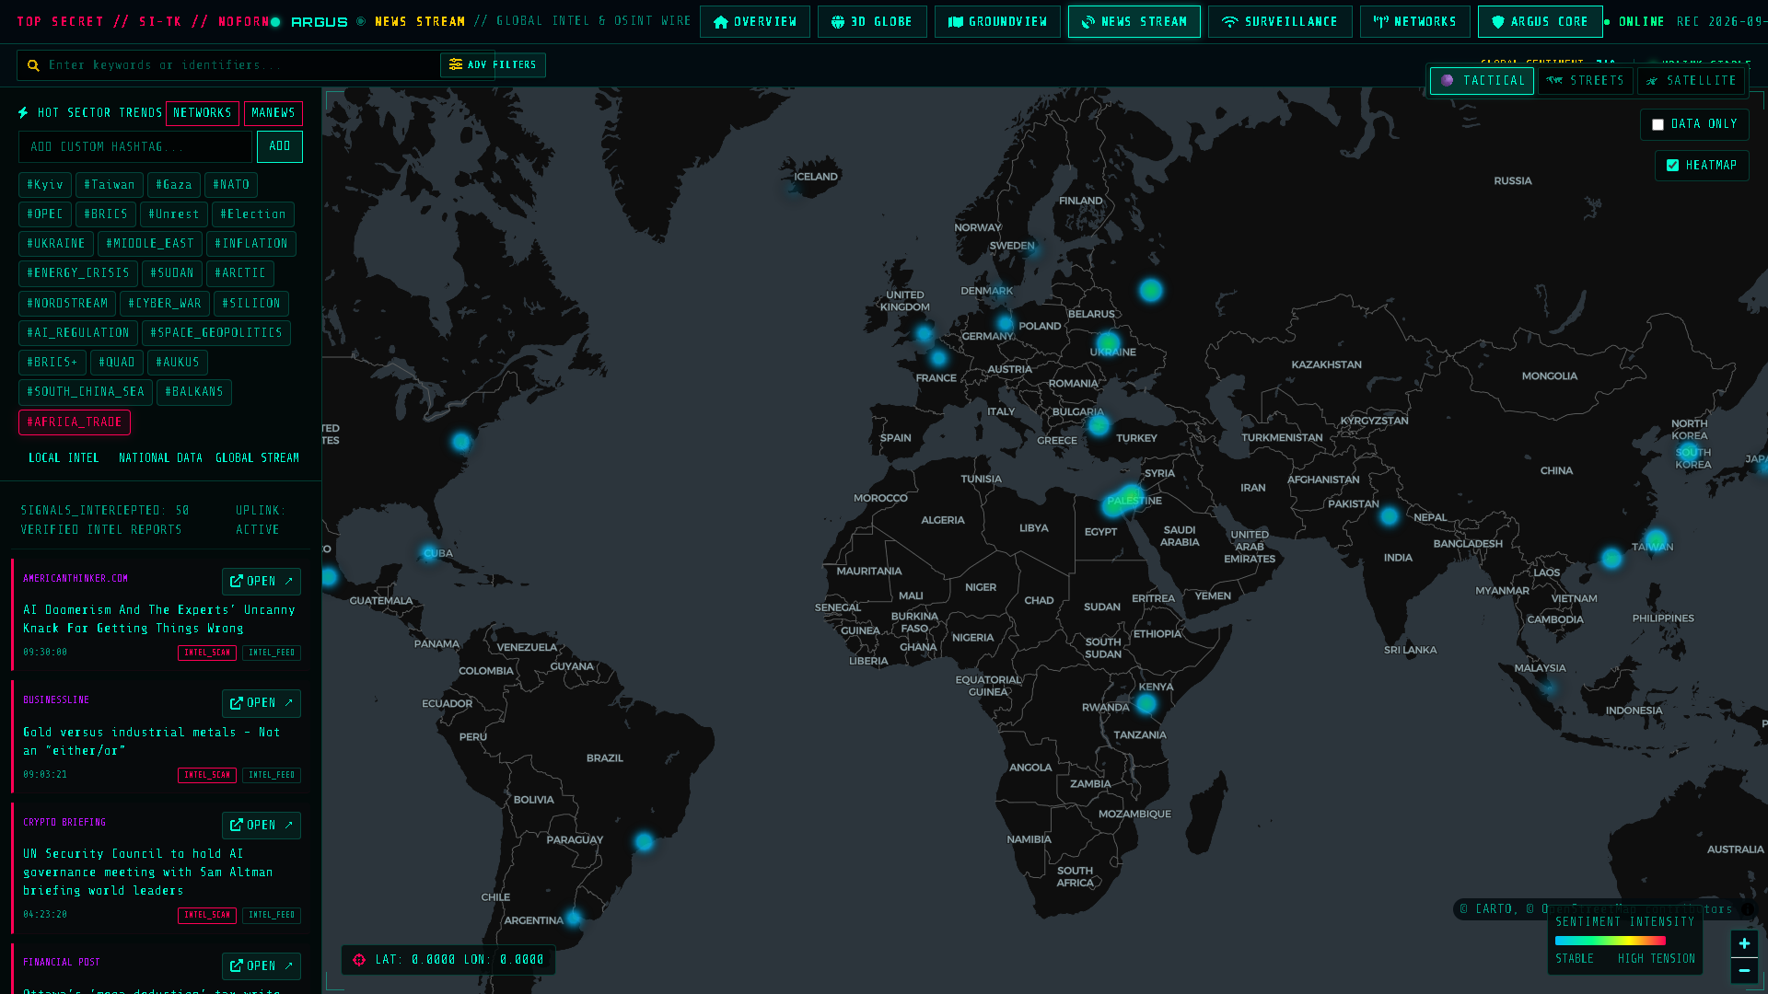This screenshot has height=994, width=1768.
Task: Click the heatmap hotspot near Taiwan
Action: point(1656,540)
